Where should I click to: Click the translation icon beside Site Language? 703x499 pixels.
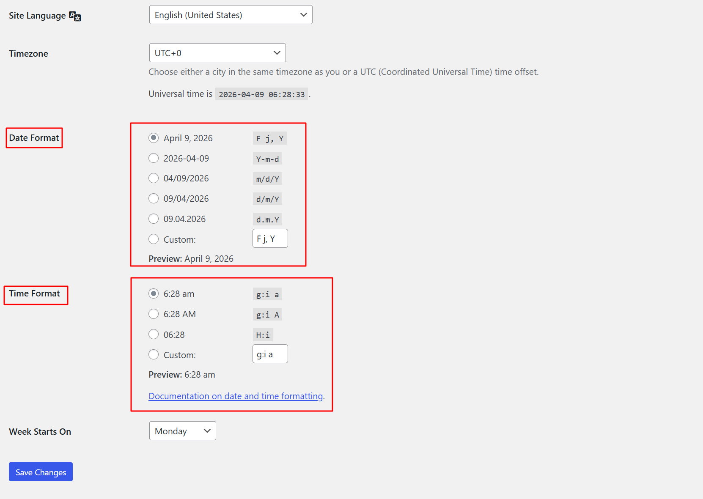(x=75, y=16)
